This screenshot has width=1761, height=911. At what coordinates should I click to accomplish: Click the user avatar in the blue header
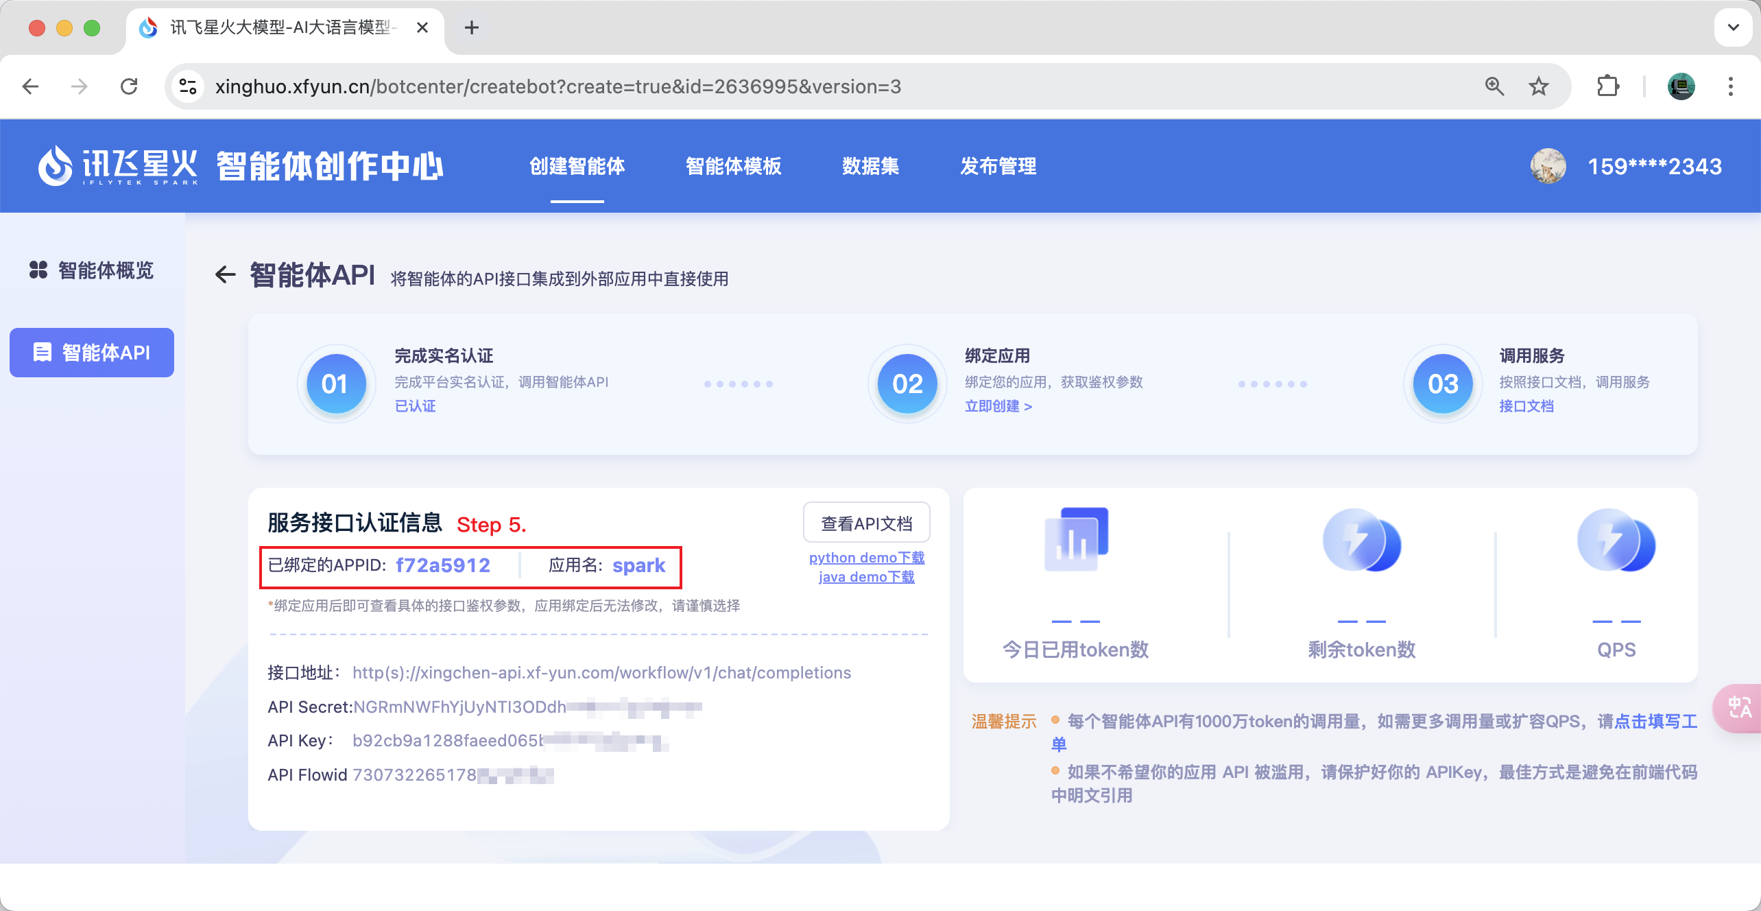(x=1548, y=166)
